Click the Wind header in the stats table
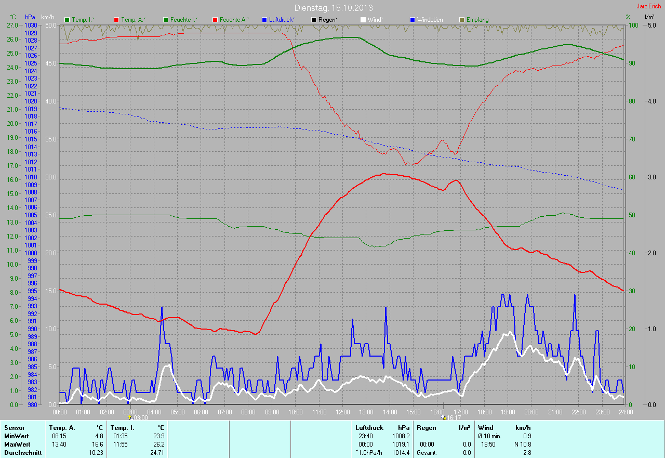 coord(485,428)
